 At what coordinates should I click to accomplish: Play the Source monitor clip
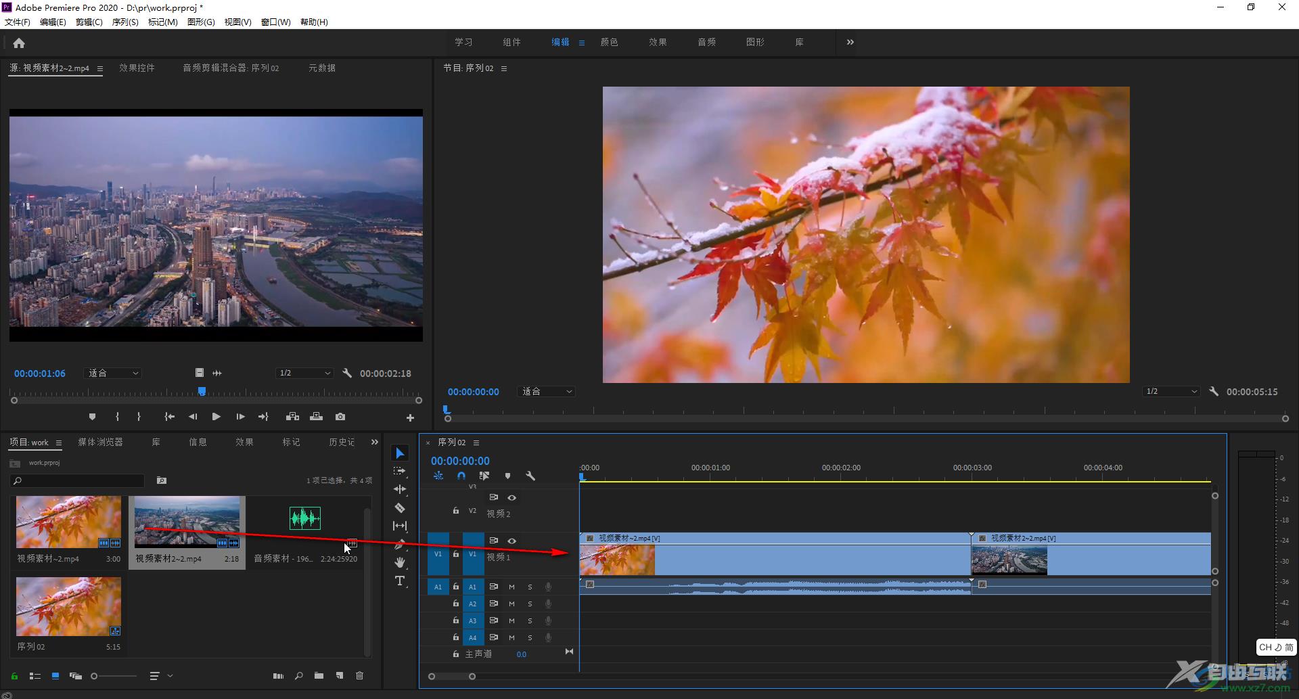click(x=216, y=417)
